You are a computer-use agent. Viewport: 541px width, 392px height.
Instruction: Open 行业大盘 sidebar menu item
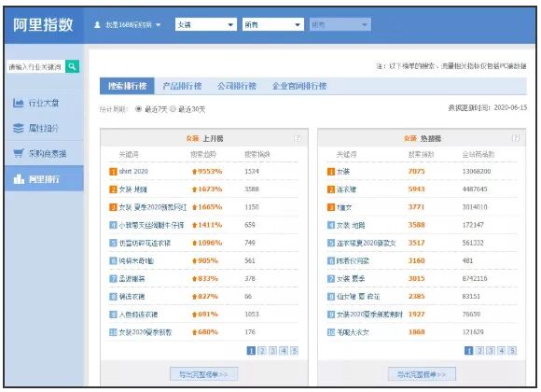pyautogui.click(x=44, y=103)
